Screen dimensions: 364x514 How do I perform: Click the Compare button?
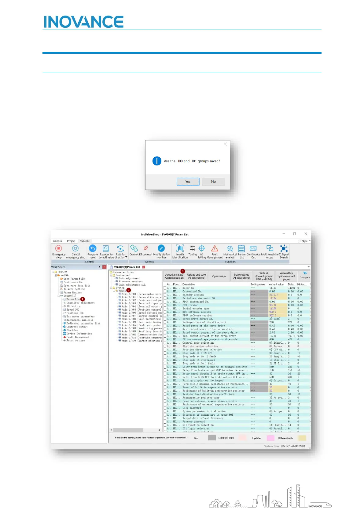point(305,276)
